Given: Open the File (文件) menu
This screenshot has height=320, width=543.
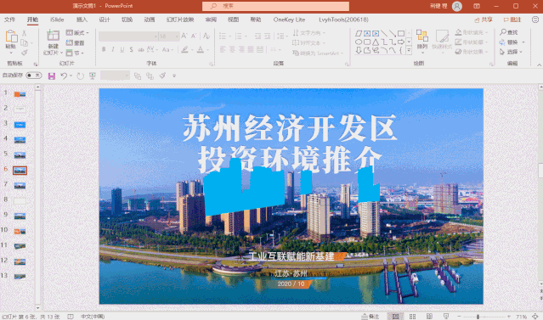Looking at the screenshot, I should coord(9,20).
